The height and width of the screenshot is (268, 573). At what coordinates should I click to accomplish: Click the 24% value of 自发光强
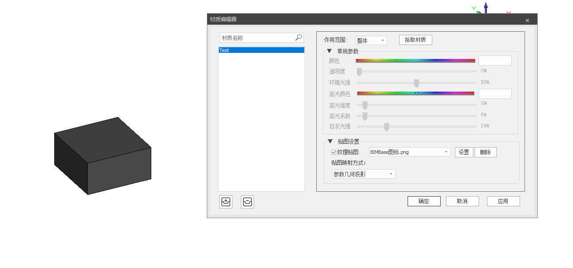485,126
